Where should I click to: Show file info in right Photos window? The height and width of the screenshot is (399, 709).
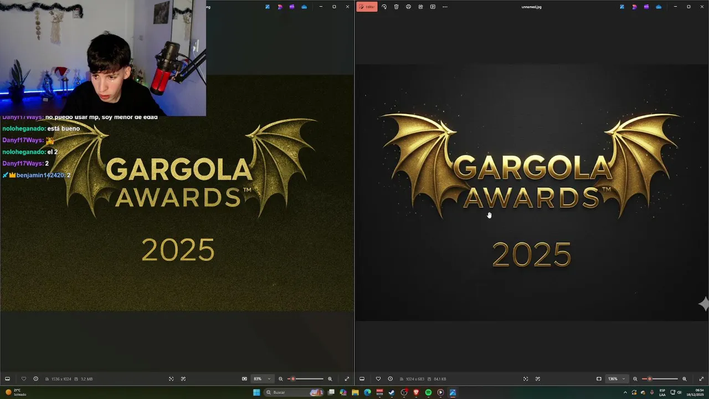tap(391, 379)
